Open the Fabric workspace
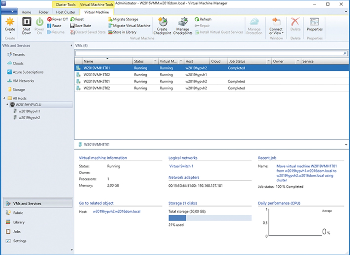 point(18,213)
